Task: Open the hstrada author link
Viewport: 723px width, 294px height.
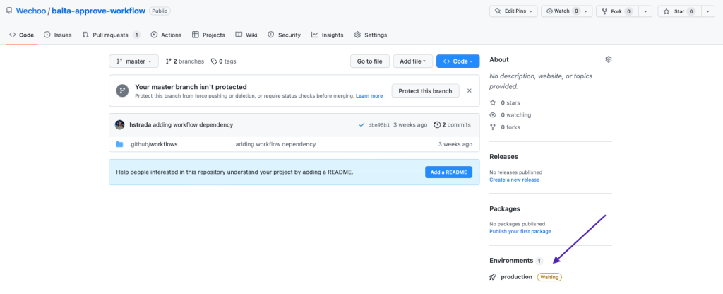Action: click(141, 124)
